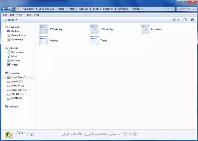Select the Today history item

click(x=99, y=41)
